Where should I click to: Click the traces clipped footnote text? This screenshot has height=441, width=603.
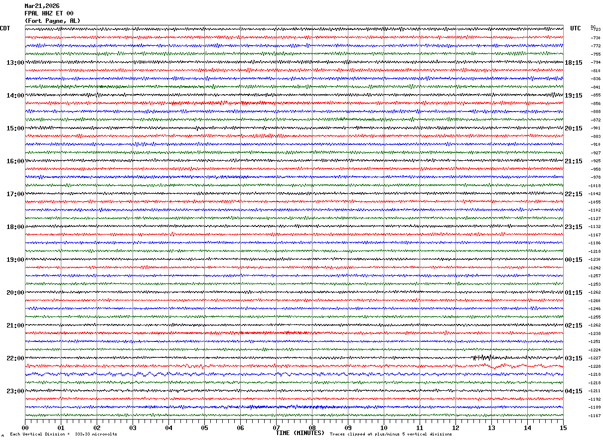(x=391, y=435)
